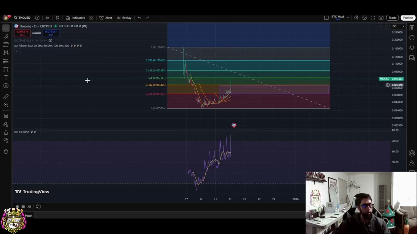Take a chart snapshot with camera icon
Viewport: 417px width, 234px height.
tap(381, 18)
